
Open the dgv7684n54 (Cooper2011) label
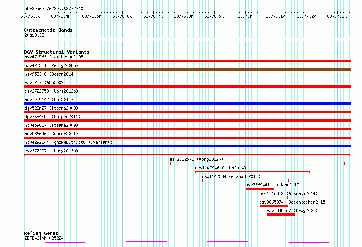[52, 117]
